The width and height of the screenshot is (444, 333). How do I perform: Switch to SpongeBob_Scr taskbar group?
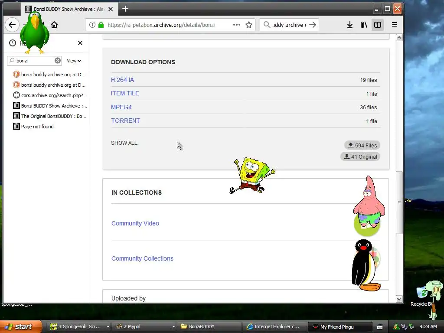76,326
